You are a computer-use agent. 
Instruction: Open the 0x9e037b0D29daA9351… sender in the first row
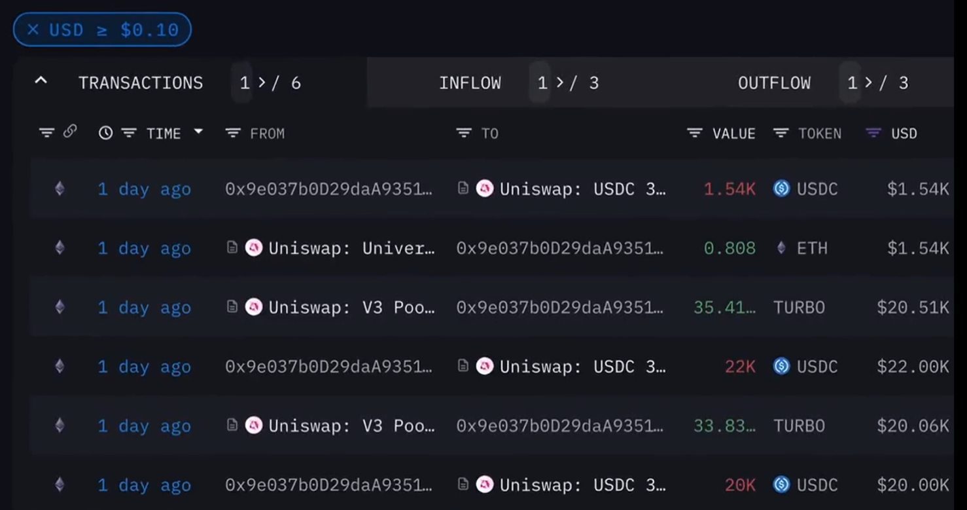click(x=328, y=189)
